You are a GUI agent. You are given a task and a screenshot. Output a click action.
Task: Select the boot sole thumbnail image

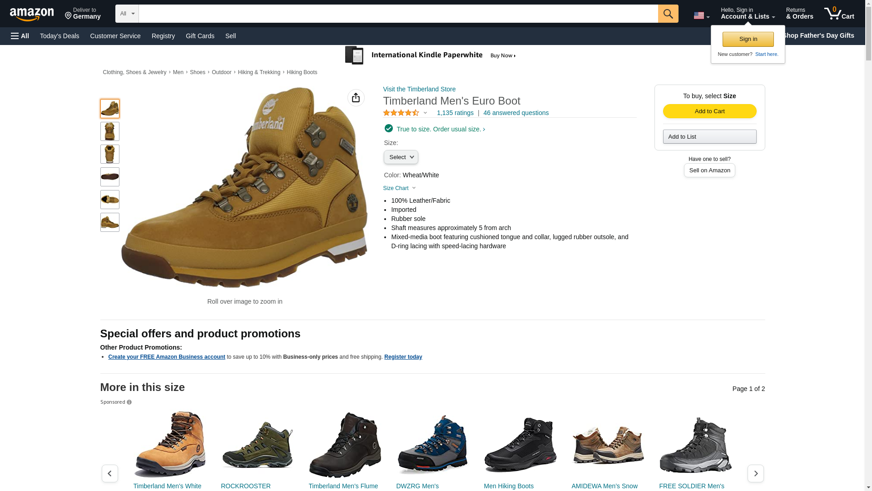click(x=110, y=177)
